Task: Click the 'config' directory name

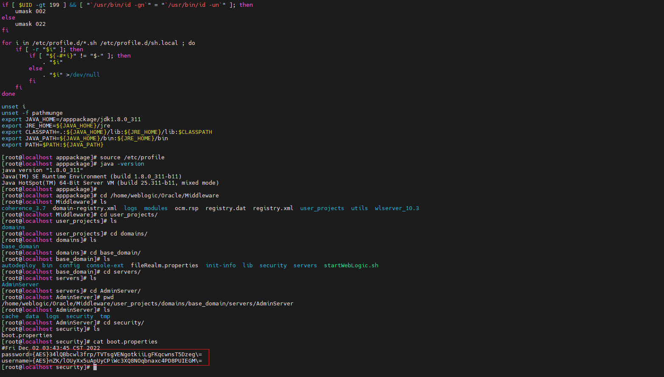Action: coord(70,266)
